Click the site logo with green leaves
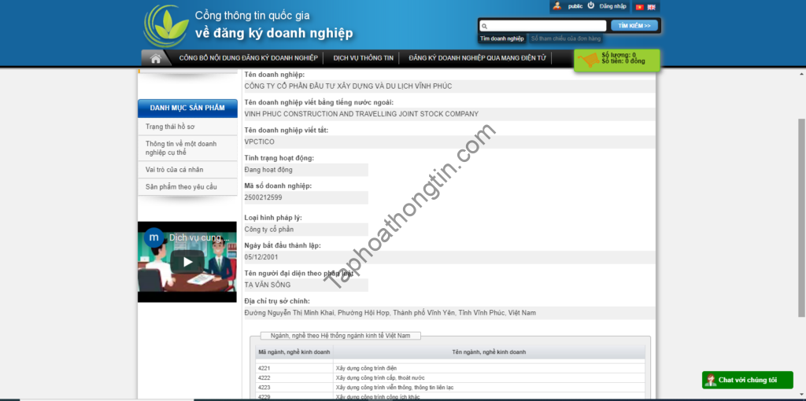The image size is (806, 401). (x=165, y=26)
